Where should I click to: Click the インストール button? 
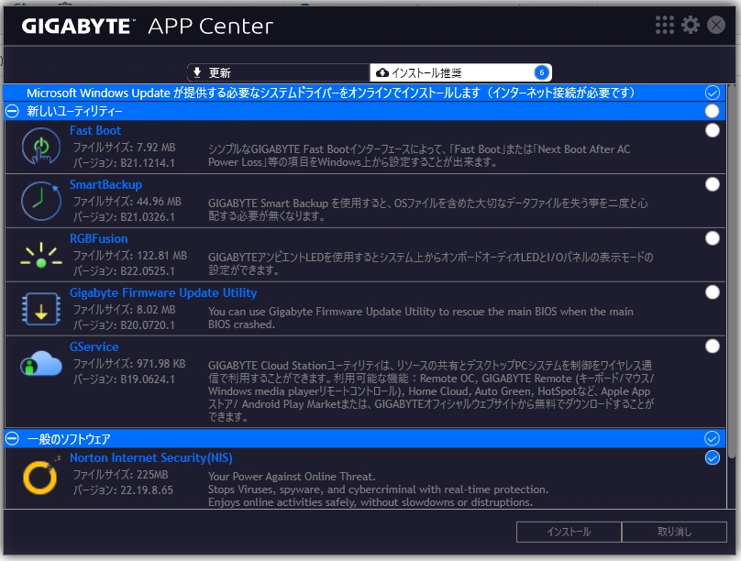click(569, 532)
